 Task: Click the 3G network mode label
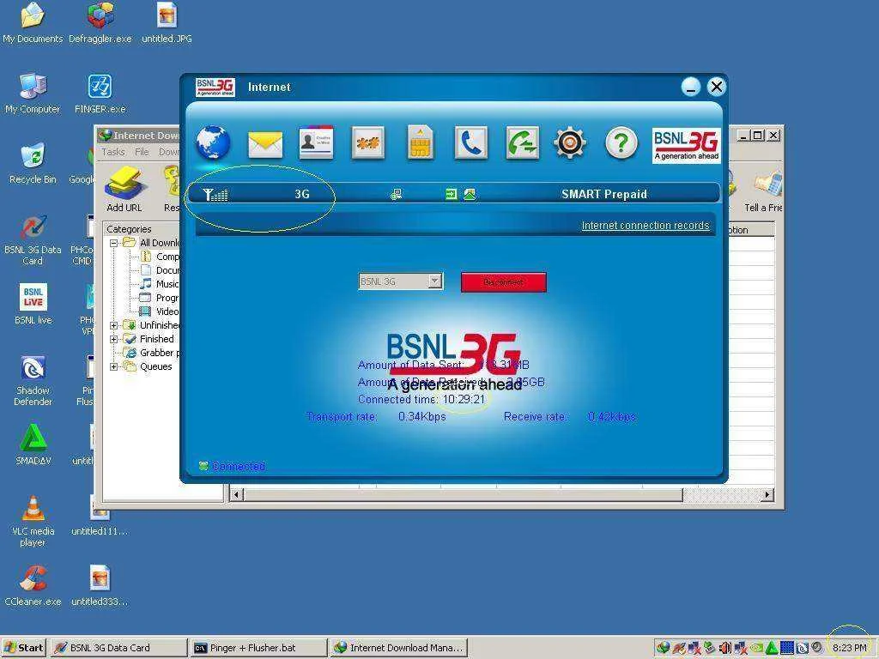[x=301, y=195]
